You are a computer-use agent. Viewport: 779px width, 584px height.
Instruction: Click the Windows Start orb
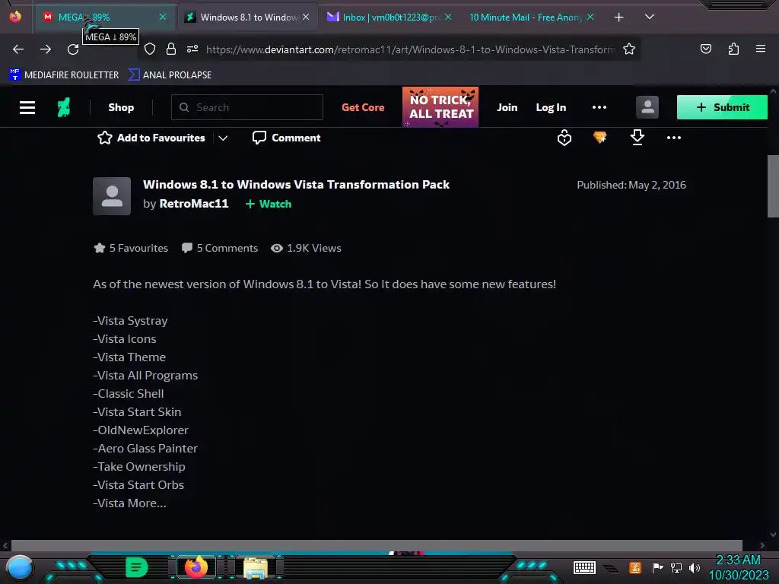tap(20, 568)
